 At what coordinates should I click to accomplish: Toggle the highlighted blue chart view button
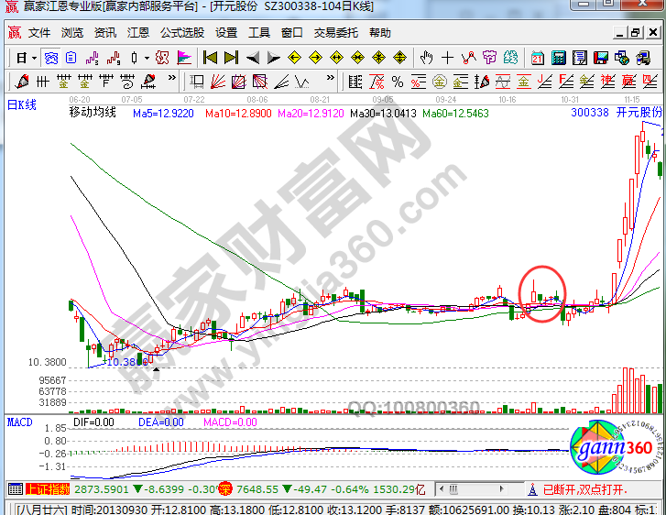point(51,57)
